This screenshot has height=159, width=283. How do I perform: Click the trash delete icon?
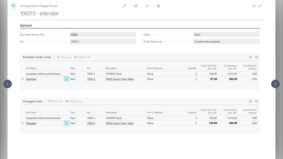tap(158, 6)
